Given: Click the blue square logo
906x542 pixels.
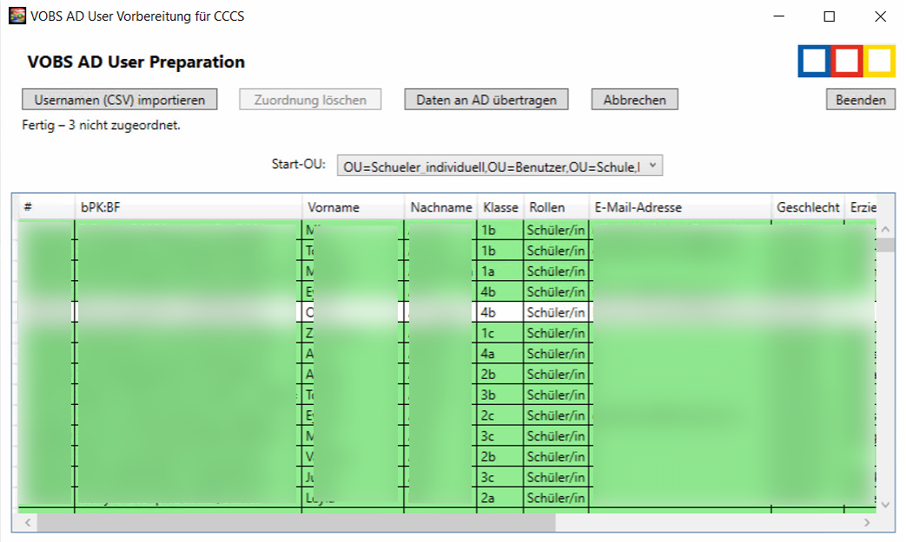Looking at the screenshot, I should point(814,61).
